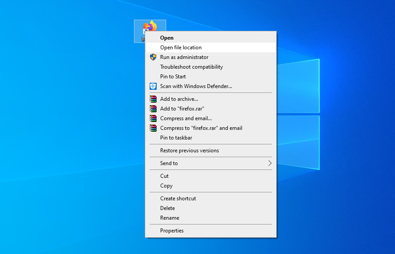
Task: Click the Windows Defender shield icon
Action: pos(153,86)
